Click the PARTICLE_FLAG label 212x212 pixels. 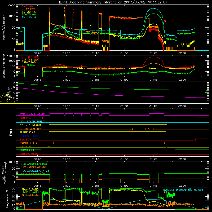[30, 143]
